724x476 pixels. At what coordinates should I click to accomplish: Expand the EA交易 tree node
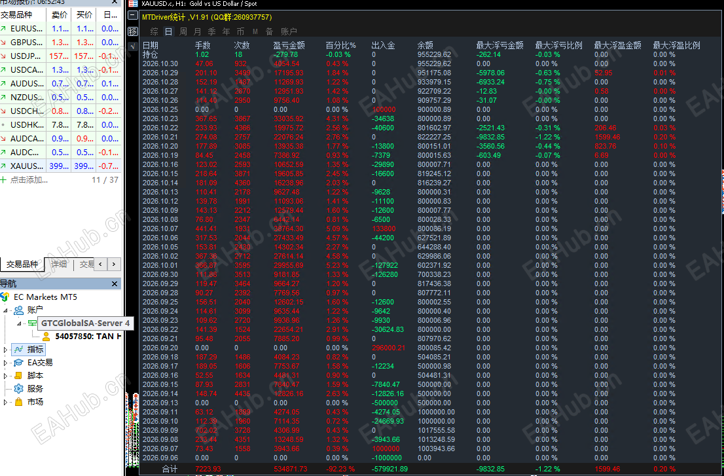(5, 363)
